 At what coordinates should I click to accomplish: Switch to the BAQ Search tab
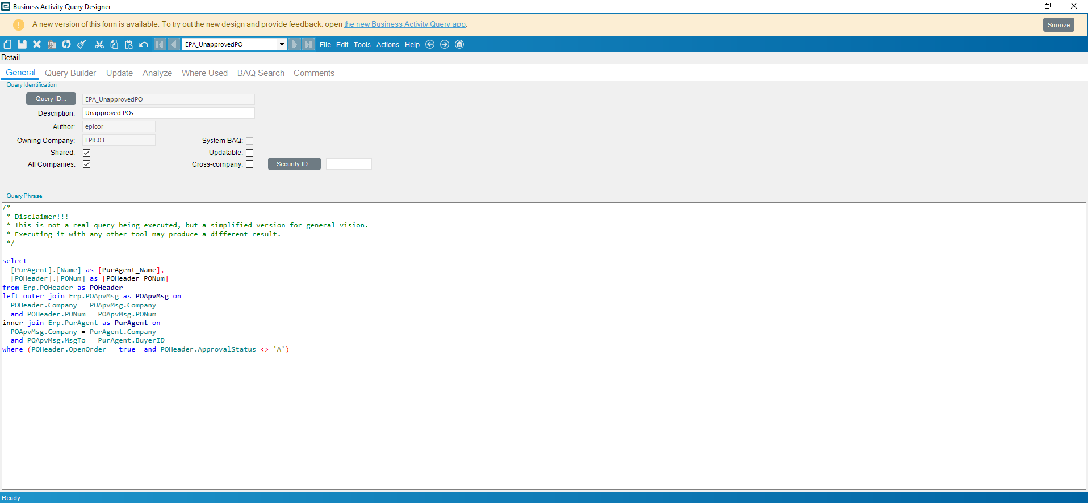(x=261, y=73)
